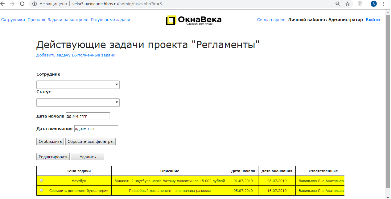This screenshot has height=199, width=391.
Task: Bookmark this page with the star icon
Action: coord(348,4)
